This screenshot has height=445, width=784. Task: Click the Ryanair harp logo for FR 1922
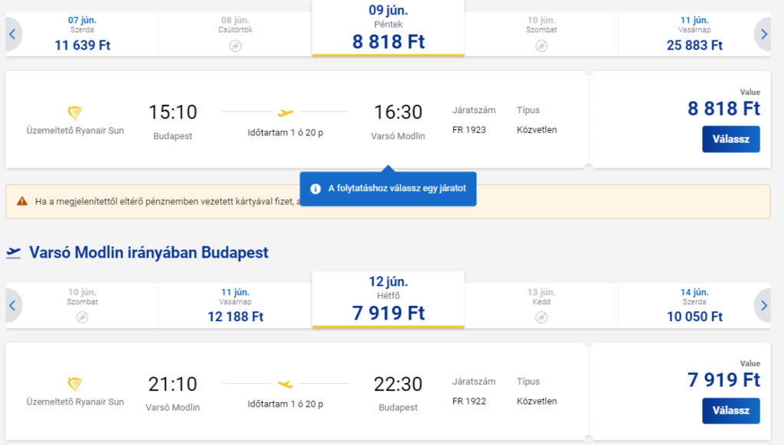pos(75,384)
